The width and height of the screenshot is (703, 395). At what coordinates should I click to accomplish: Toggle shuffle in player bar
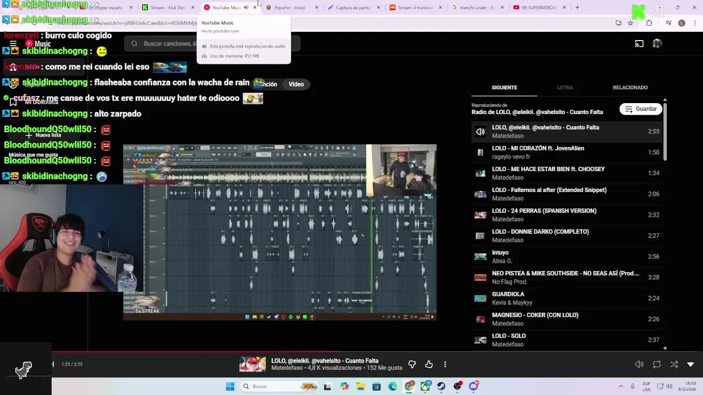pos(674,364)
